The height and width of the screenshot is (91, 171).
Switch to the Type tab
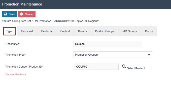[x=9, y=31]
